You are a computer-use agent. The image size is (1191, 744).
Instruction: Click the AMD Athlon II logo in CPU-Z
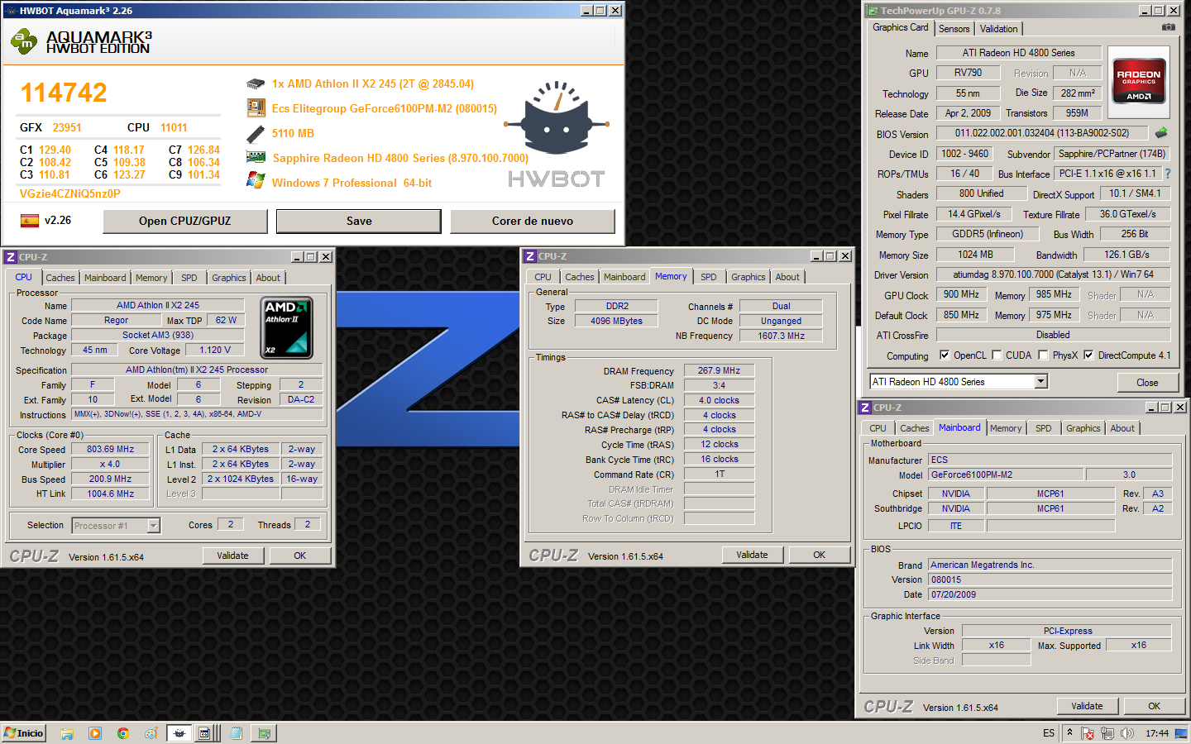tap(286, 327)
